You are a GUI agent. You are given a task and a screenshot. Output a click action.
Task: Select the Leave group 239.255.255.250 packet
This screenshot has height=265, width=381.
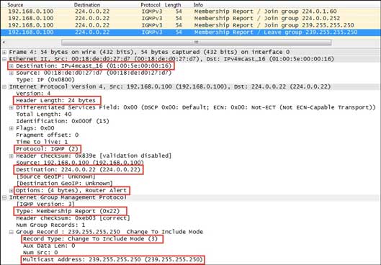pyautogui.click(x=190, y=32)
